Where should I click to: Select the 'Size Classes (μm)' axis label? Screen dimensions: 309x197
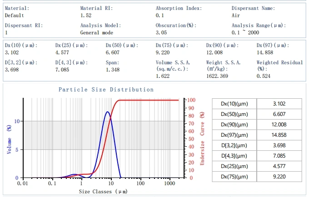104,192
